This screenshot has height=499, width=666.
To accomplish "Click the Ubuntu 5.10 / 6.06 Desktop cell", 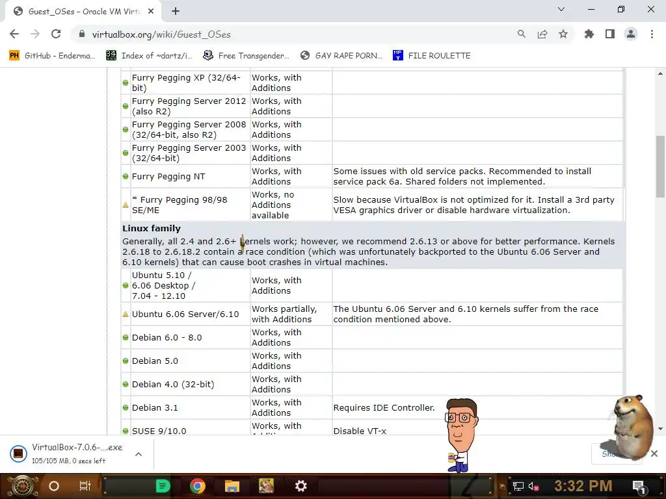I will point(191,286).
